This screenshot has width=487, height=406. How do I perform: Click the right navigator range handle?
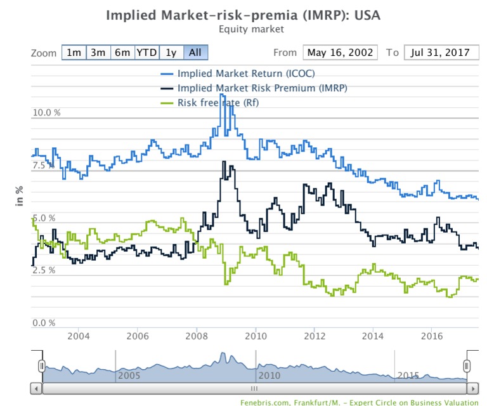point(467,366)
